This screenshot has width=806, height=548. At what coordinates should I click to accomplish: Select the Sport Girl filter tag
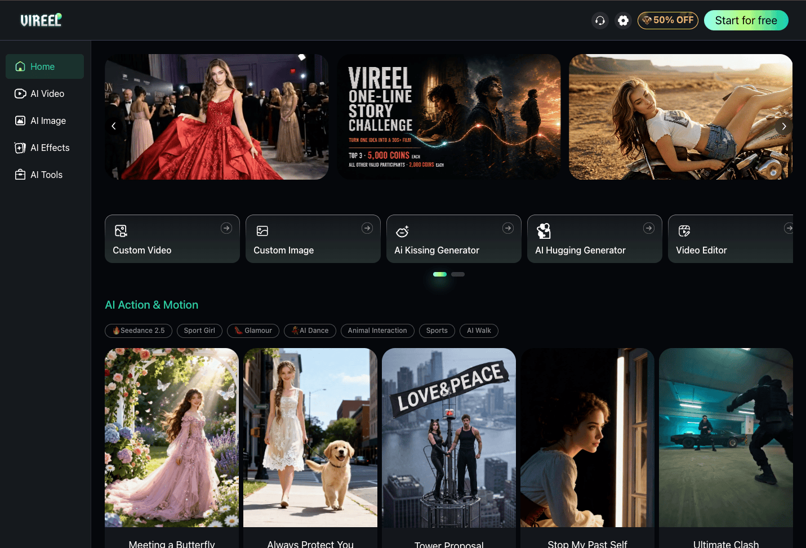(199, 331)
